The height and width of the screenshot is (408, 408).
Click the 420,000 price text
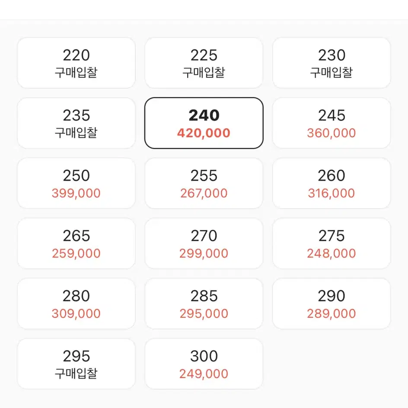click(x=204, y=133)
